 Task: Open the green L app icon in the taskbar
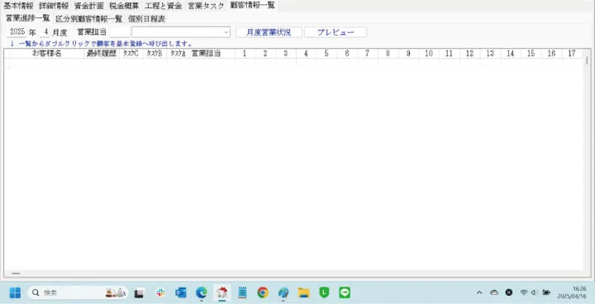[324, 292]
